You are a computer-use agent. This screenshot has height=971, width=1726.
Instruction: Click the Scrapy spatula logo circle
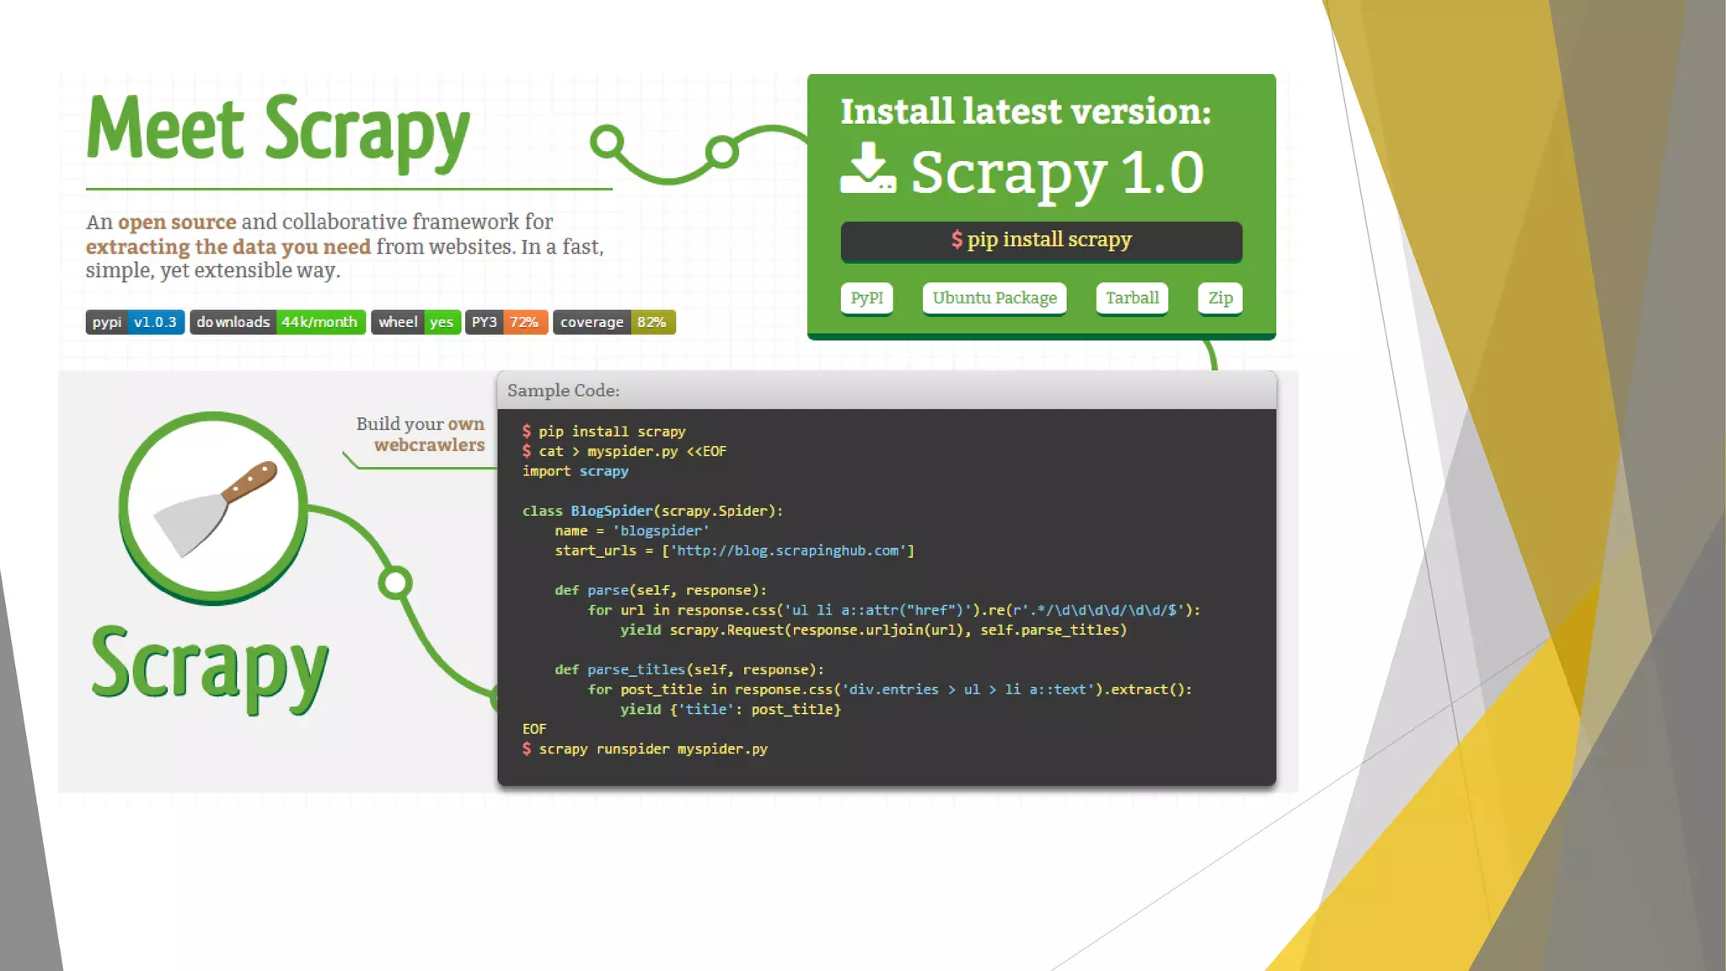point(213,507)
